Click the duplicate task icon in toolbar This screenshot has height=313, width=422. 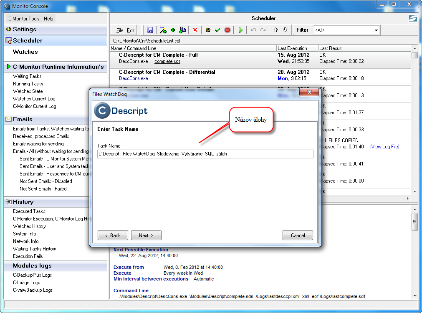[x=182, y=30]
